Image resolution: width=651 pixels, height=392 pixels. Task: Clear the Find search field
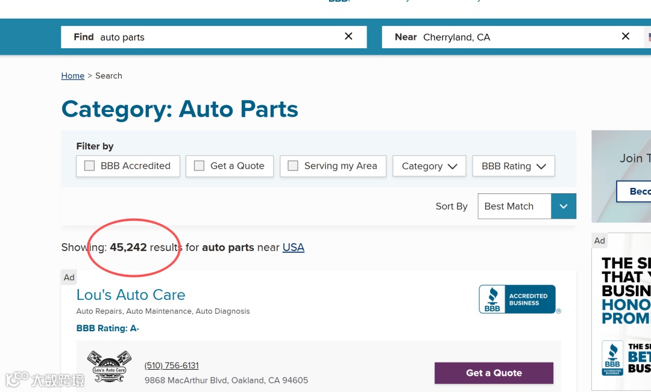click(x=348, y=37)
